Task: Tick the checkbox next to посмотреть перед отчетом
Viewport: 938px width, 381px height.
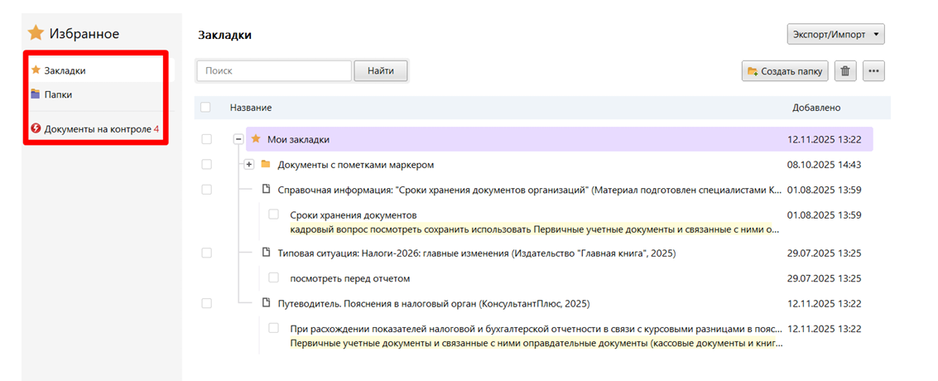Action: 274,278
